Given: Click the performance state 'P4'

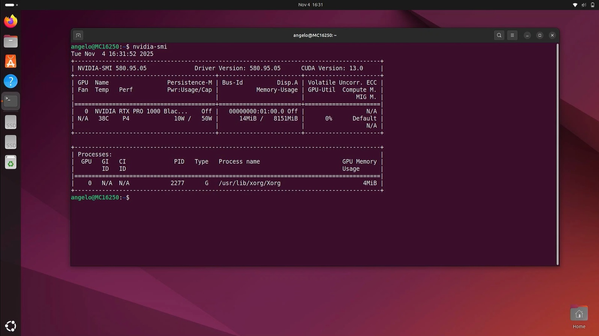Looking at the screenshot, I should click(x=126, y=118).
